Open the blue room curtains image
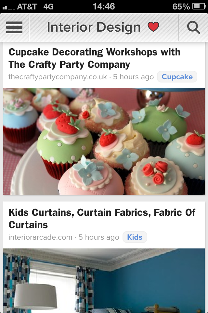The height and width of the screenshot is (313, 208). [x=104, y=281]
